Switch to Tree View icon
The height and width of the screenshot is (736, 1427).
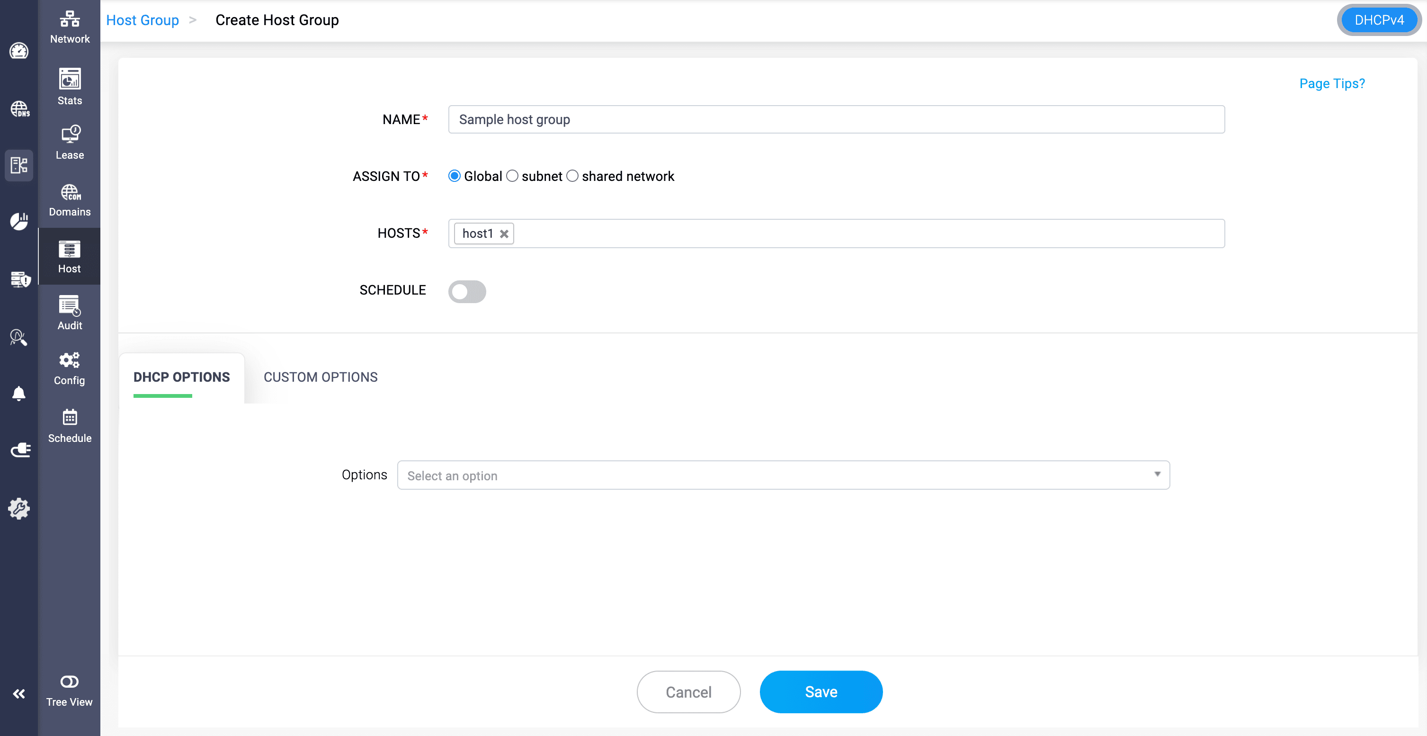pyautogui.click(x=69, y=681)
